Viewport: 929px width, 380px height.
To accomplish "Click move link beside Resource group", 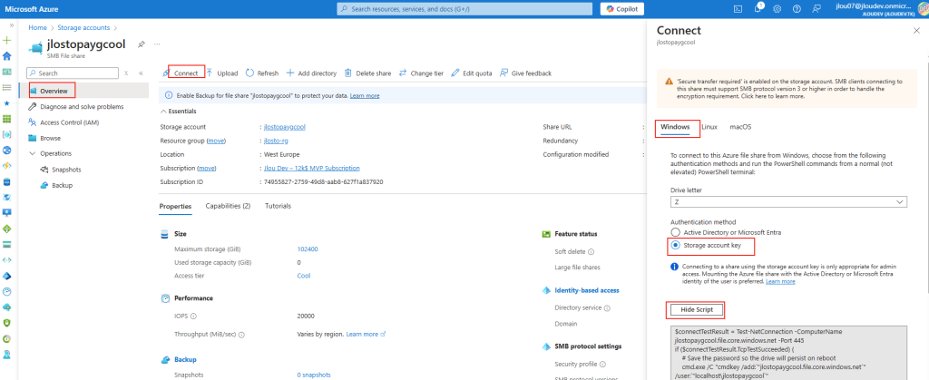I will pyautogui.click(x=216, y=141).
